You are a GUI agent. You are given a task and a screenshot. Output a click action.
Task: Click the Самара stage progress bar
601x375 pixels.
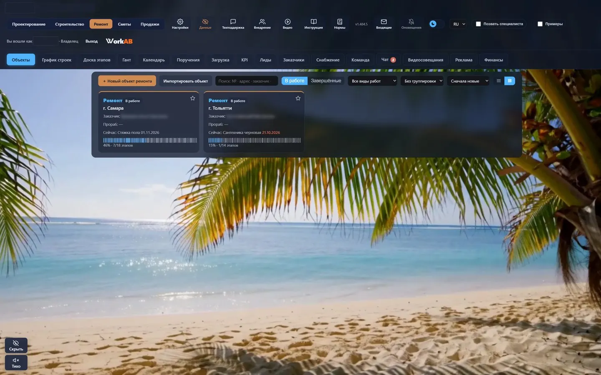click(x=150, y=140)
